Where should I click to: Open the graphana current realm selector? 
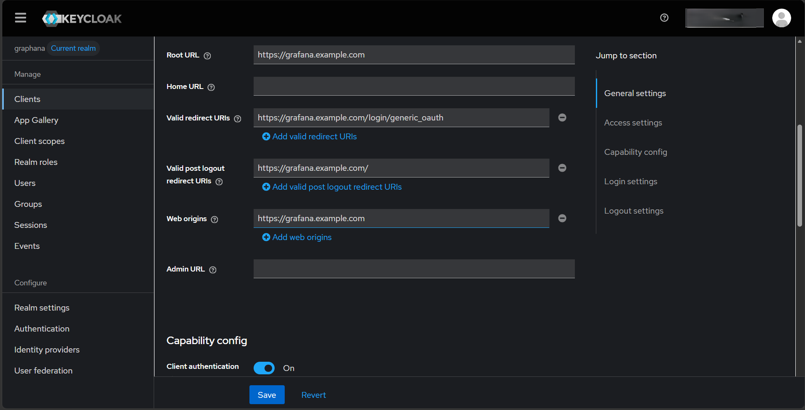pos(57,48)
